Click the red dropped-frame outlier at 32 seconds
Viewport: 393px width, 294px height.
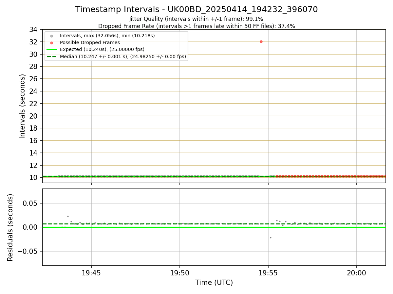point(261,41)
